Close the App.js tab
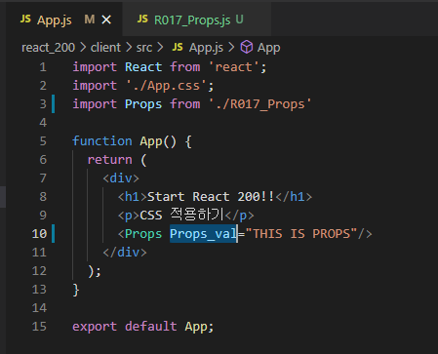Viewport: 438px width, 354px height. click(x=106, y=20)
